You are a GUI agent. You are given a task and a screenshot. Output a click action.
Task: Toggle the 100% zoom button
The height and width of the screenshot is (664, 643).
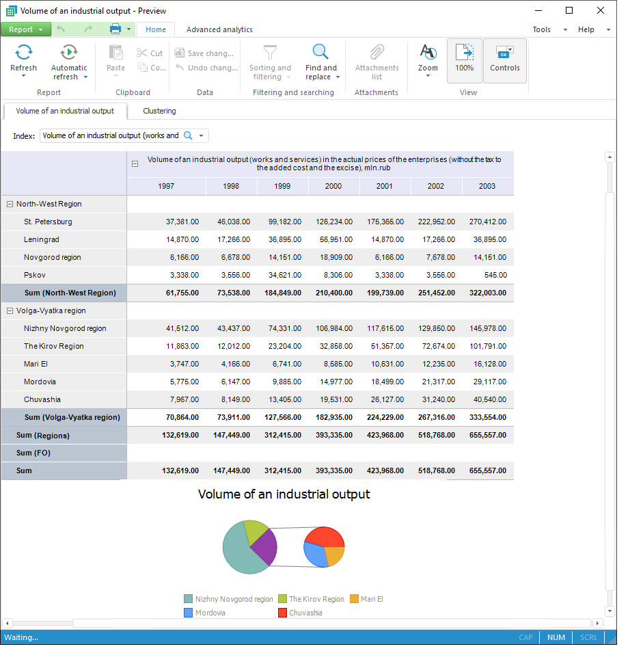coord(464,60)
